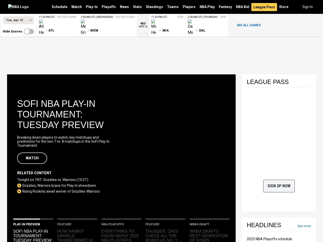Click the hero headline SoFi NBA Play-In Tournament

[60, 114]
